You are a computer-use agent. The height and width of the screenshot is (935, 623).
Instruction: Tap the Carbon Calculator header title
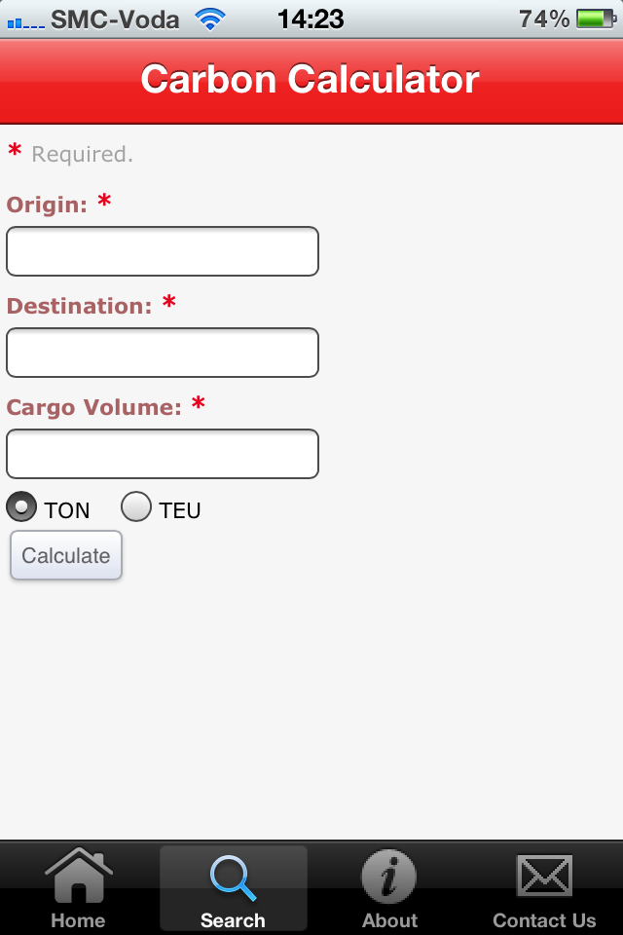point(311,79)
